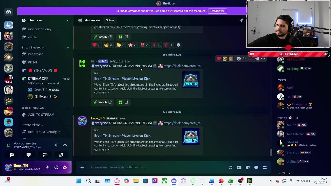Create a channel in JOIN TO STREAM category
Image resolution: width=331 pixels, height=186 pixels.
[x=68, y=108]
